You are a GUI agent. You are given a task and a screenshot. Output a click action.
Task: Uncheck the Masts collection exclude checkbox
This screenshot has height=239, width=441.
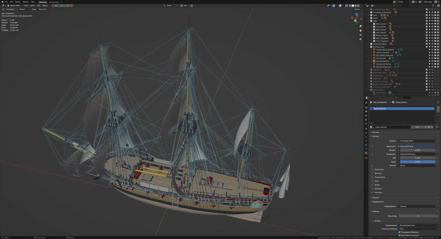pos(427,18)
